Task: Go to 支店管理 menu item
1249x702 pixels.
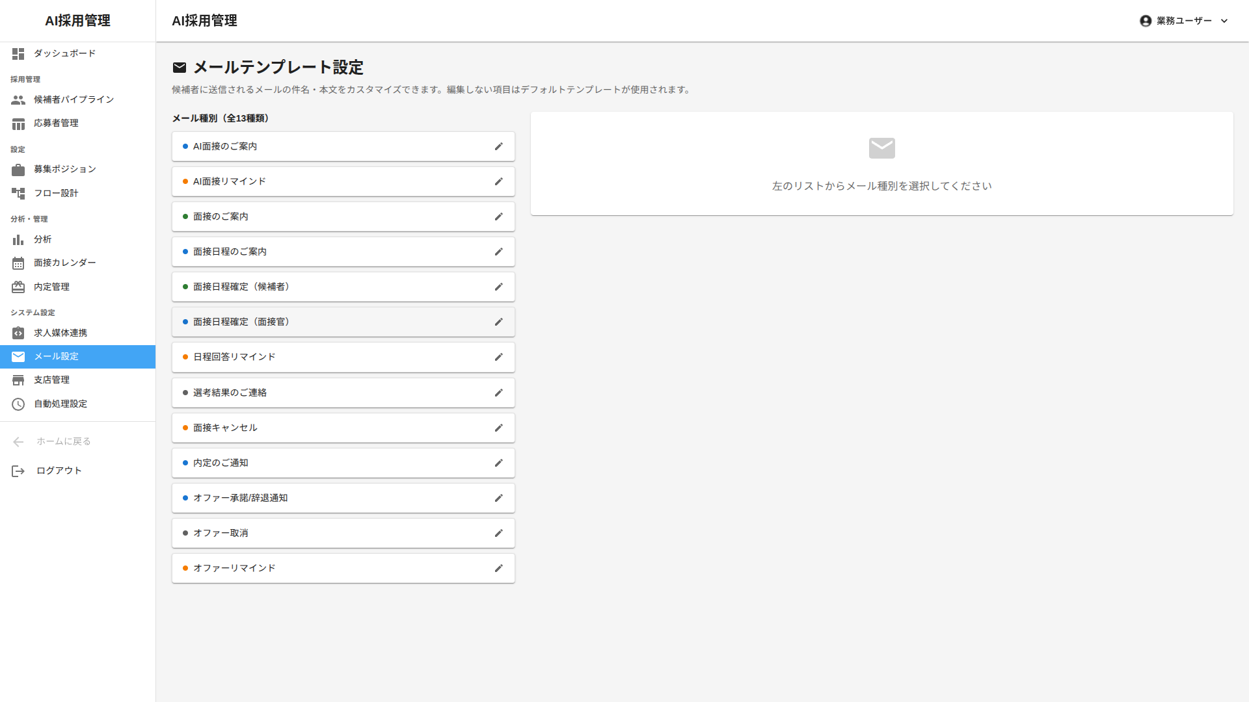Action: 51,380
